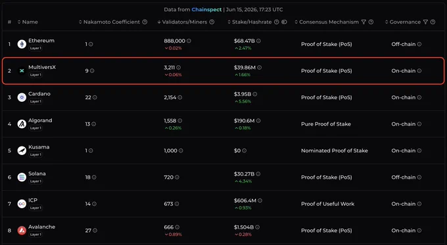Click the MultiversX logo
Screen dimensions: 447x245
coord(22,71)
